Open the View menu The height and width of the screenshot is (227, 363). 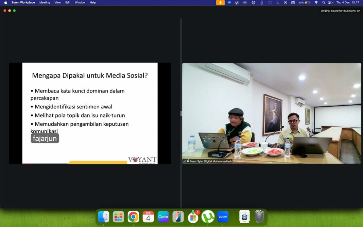coord(58,2)
